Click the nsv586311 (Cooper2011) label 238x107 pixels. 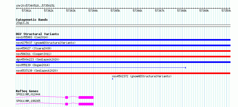34,54
